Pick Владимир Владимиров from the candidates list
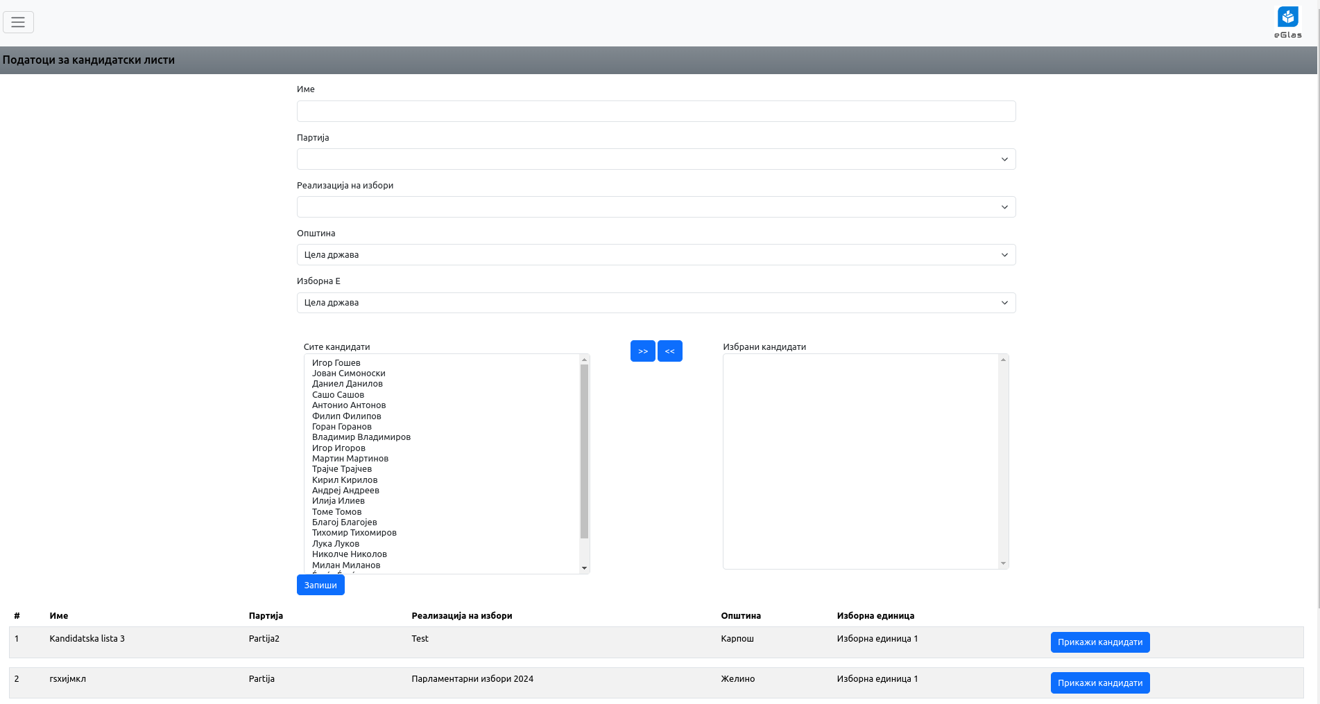This screenshot has width=1320, height=704. point(361,437)
